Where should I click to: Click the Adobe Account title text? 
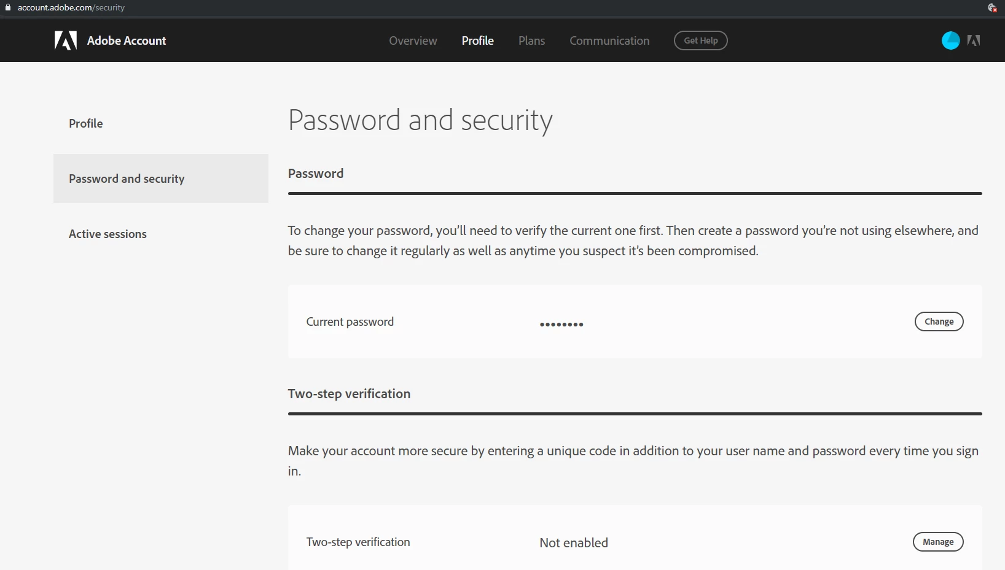[127, 40]
